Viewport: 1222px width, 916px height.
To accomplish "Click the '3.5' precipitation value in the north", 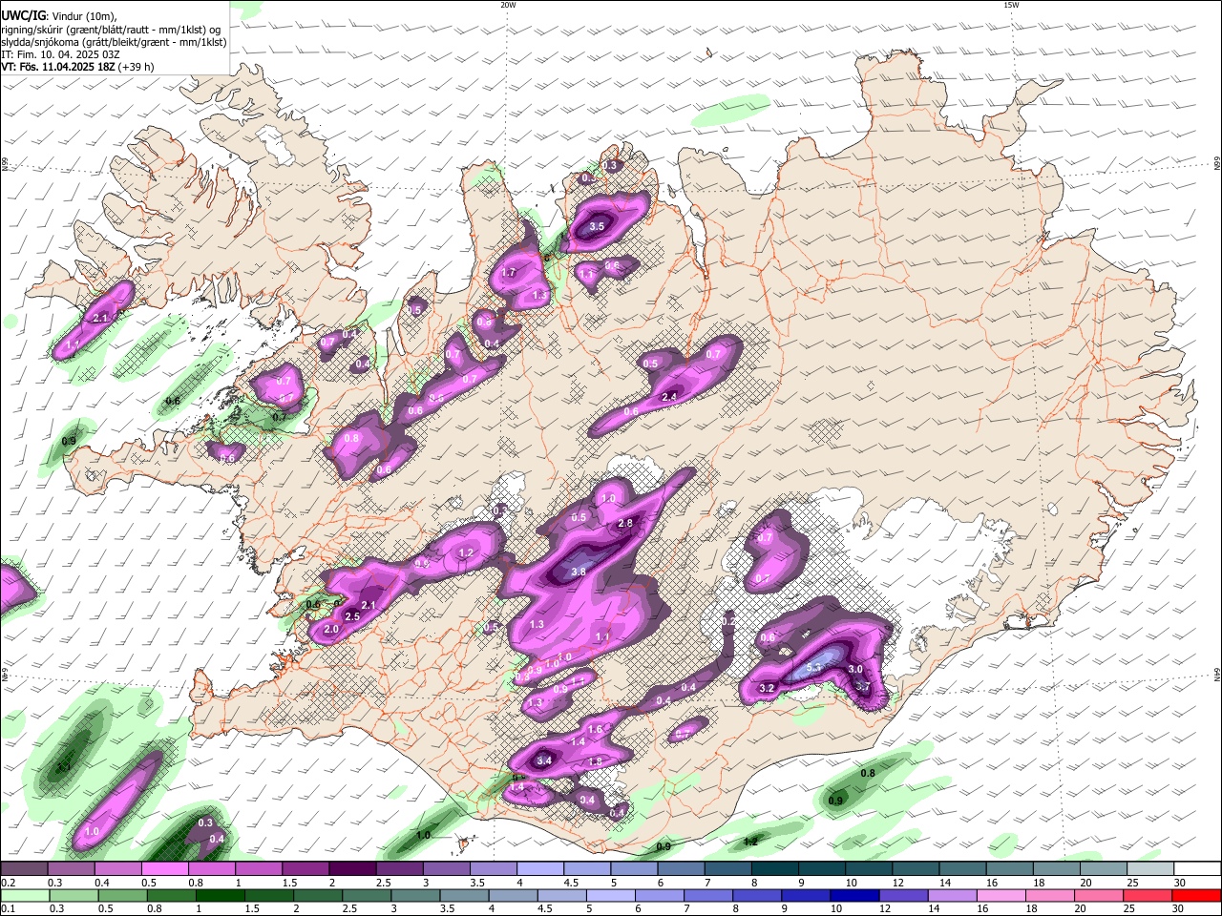I will 598,226.
